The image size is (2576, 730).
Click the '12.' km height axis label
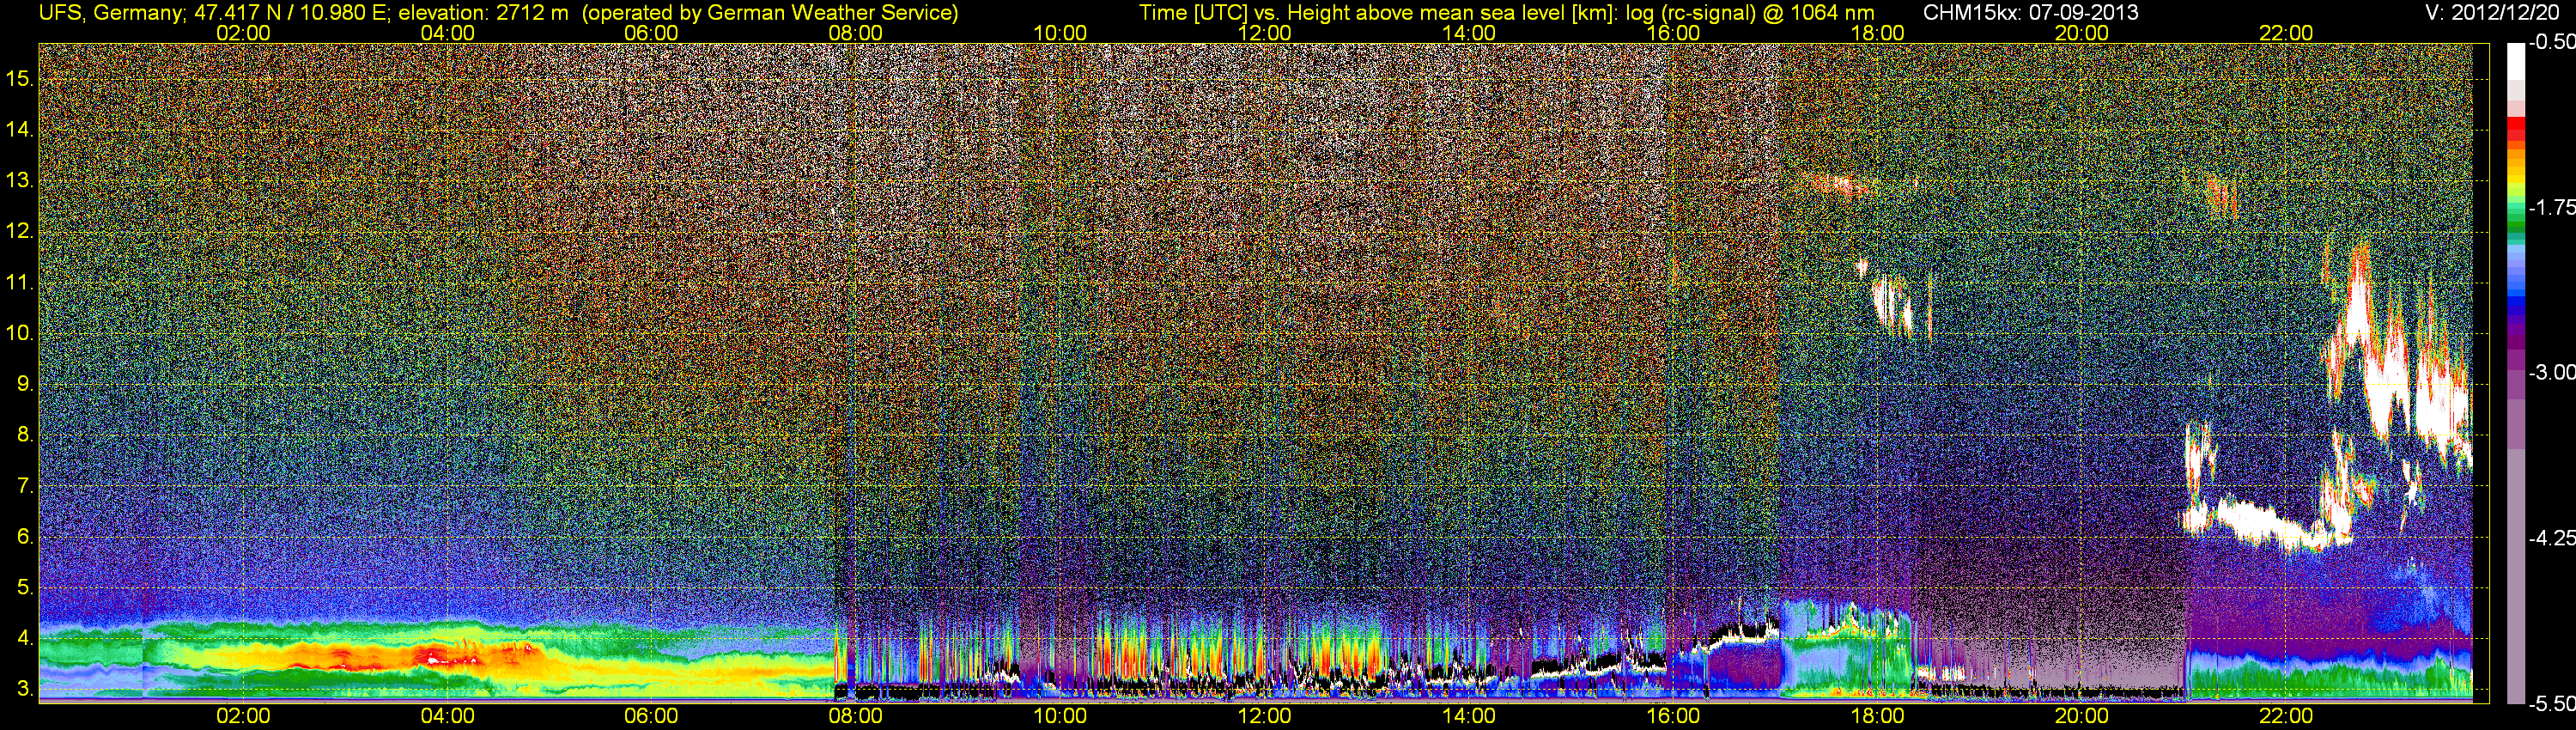coord(20,231)
